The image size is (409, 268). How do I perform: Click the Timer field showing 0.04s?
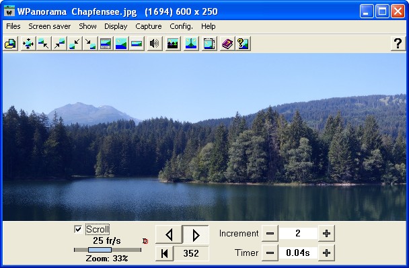298,253
